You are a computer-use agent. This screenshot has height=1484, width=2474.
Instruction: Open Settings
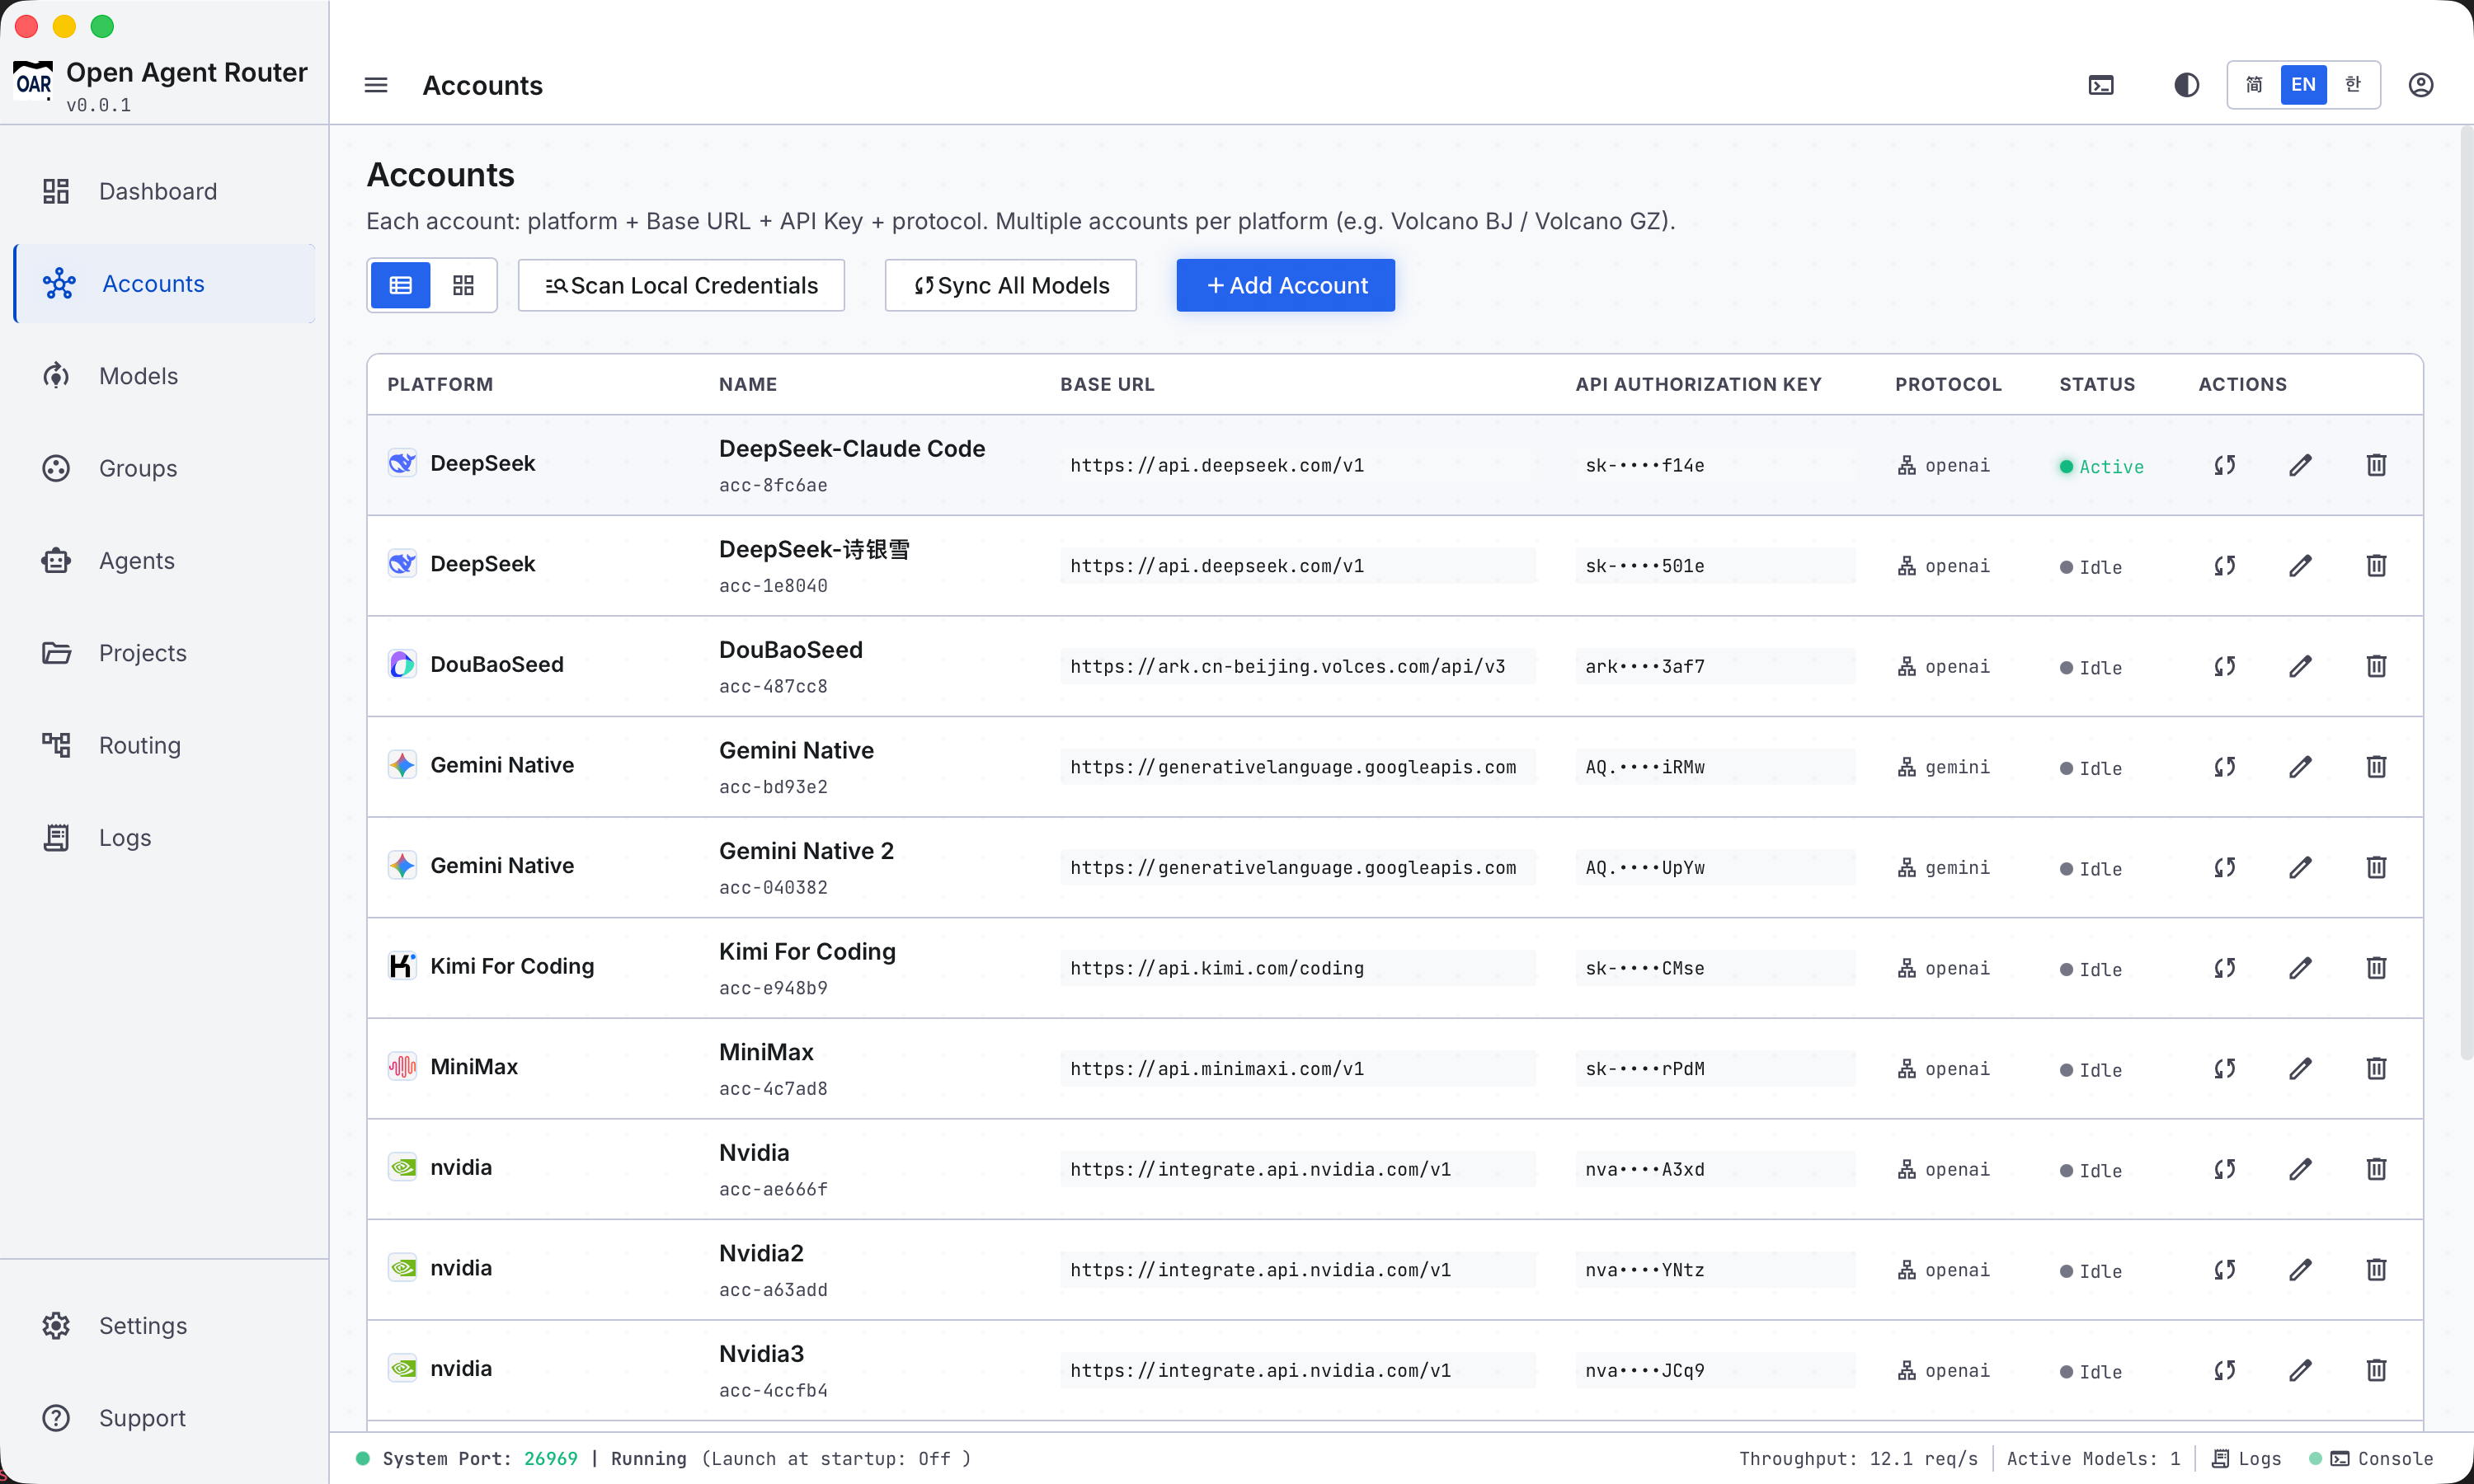point(165,1326)
